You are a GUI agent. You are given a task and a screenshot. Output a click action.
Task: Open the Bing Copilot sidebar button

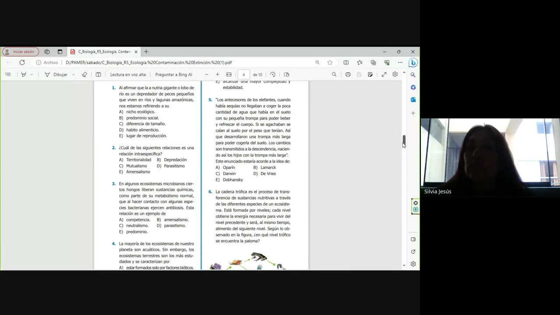[x=413, y=63]
